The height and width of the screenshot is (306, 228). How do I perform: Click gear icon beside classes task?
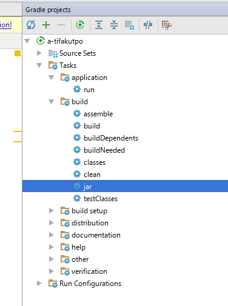pos(77,162)
